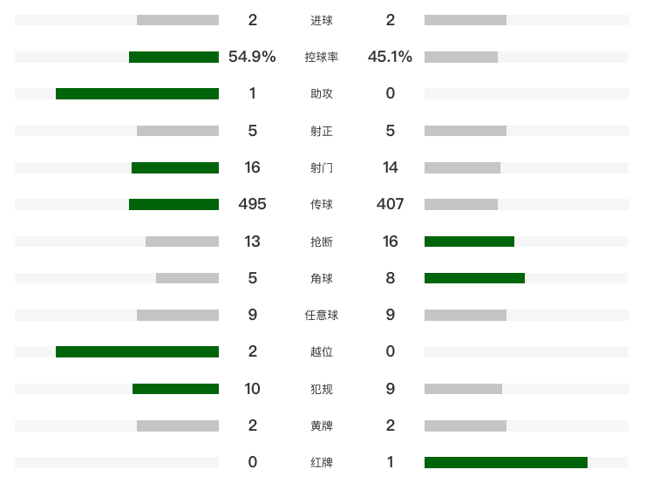Click the 控球率 stat label

click(x=322, y=58)
